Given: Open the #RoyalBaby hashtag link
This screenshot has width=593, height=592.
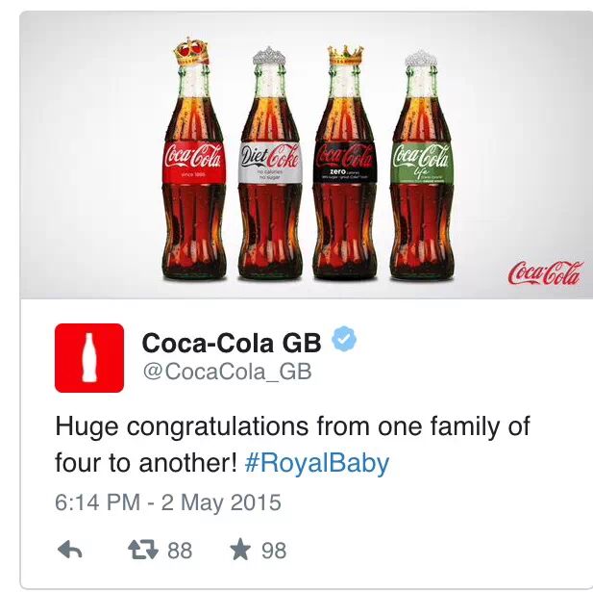Looking at the screenshot, I should click(x=316, y=463).
